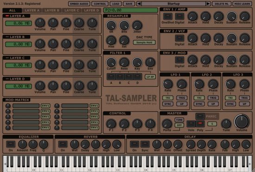255x172 pixels.
Task: Click Layer A Volume knob
Action: tap(40, 23)
